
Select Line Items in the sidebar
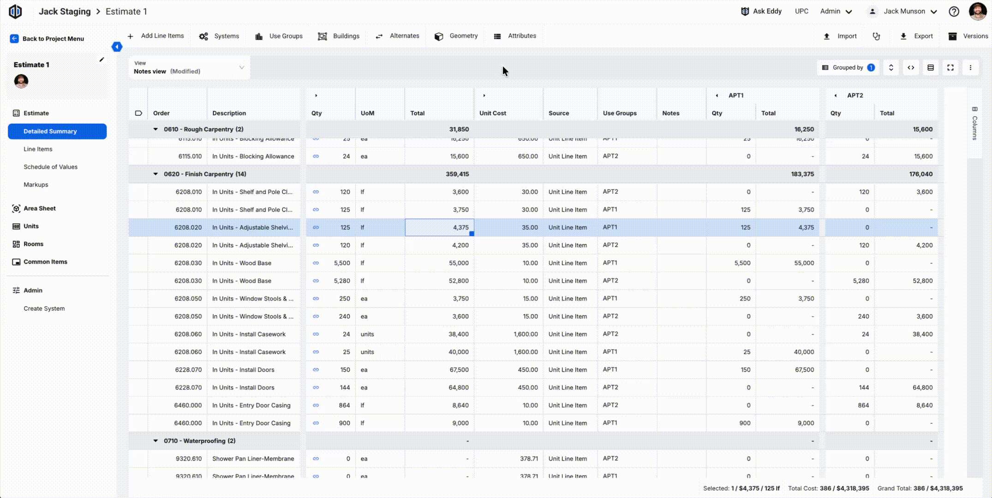38,149
